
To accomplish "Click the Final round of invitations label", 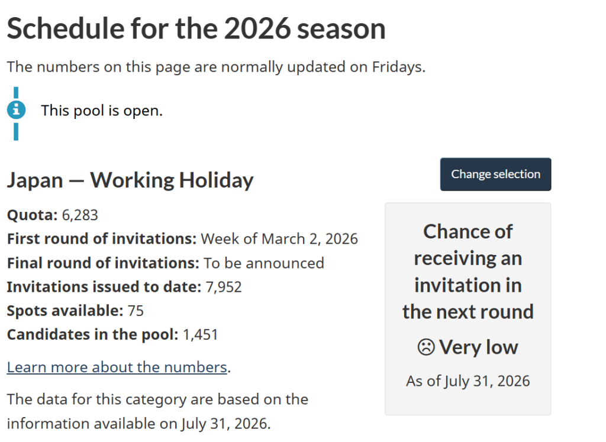I will 103,263.
